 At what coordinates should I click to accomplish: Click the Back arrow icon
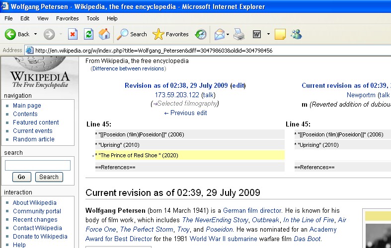pyautogui.click(x=10, y=34)
